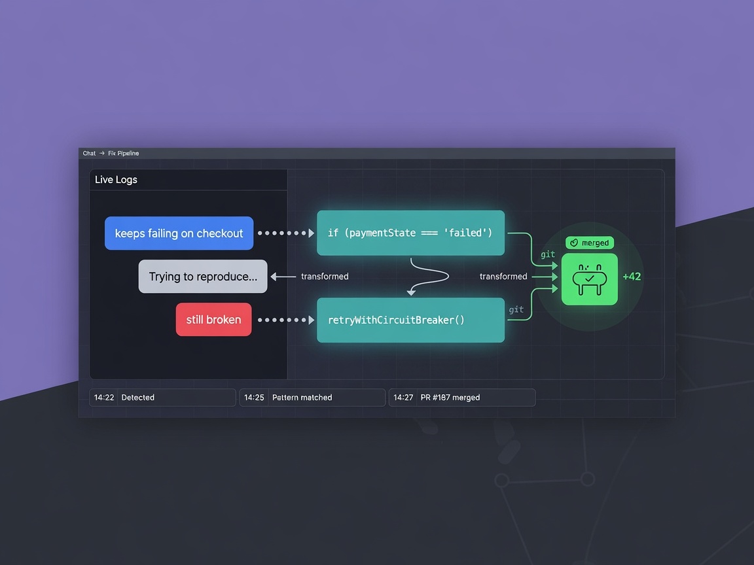The width and height of the screenshot is (754, 565).
Task: Select the 14:25 Pattern matched entry
Action: [x=313, y=398]
